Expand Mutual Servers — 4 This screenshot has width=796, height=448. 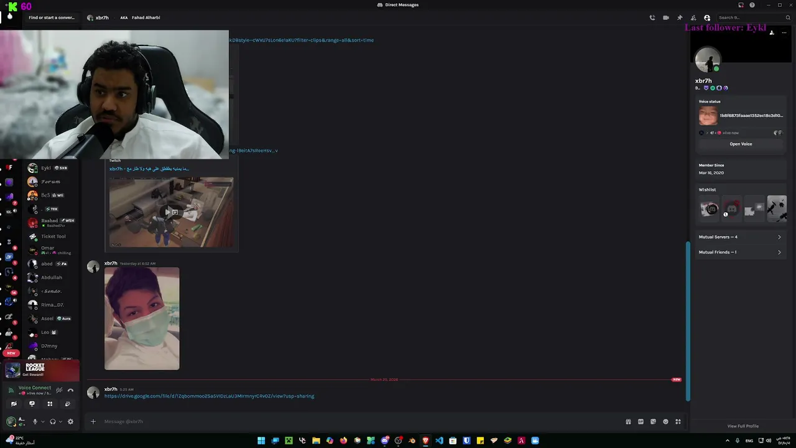tap(740, 237)
